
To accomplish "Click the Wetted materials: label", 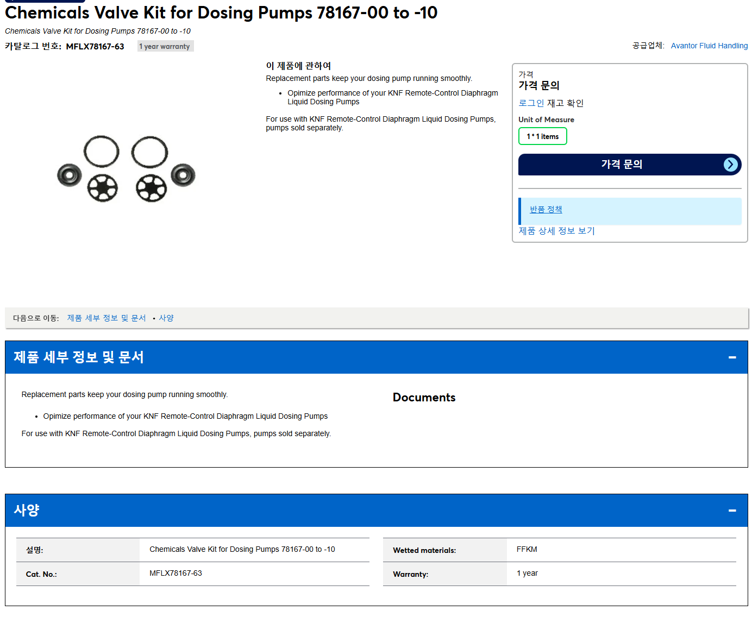I will pyautogui.click(x=424, y=550).
